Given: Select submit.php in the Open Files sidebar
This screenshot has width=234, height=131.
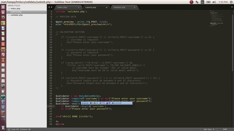Looking at the screenshot, I should click(16, 12).
